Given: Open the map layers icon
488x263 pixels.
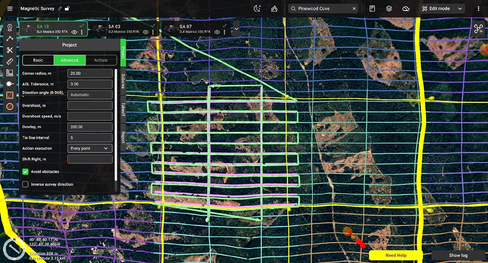Looking at the screenshot, I should tap(389, 9).
